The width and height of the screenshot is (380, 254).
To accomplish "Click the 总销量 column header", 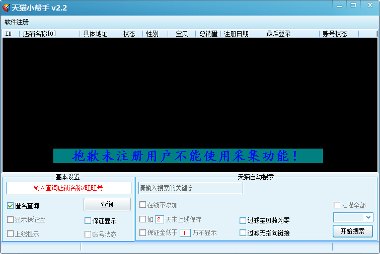I will (208, 34).
